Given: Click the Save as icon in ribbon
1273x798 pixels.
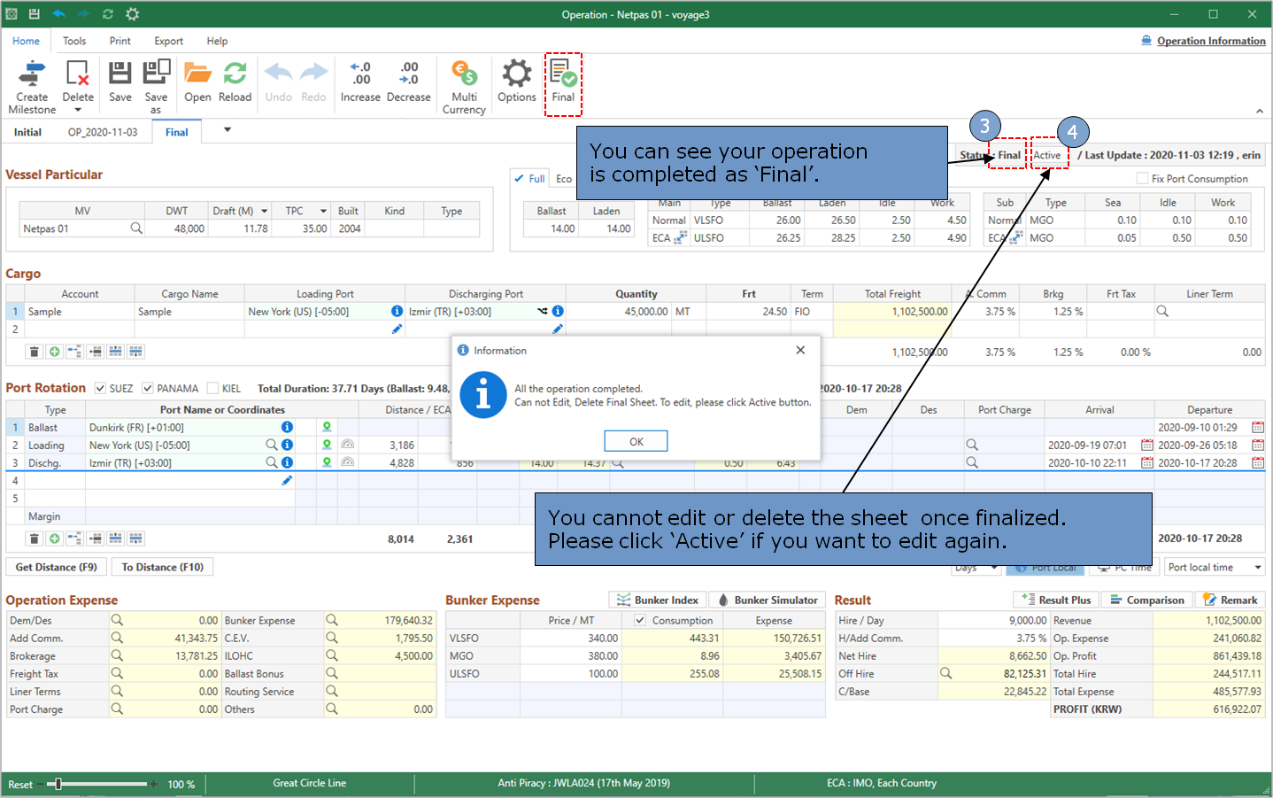Looking at the screenshot, I should pos(156,74).
